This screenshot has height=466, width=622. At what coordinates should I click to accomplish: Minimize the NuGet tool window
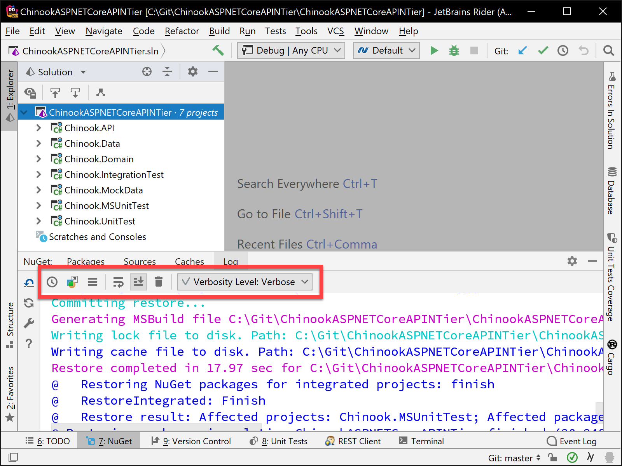point(592,261)
